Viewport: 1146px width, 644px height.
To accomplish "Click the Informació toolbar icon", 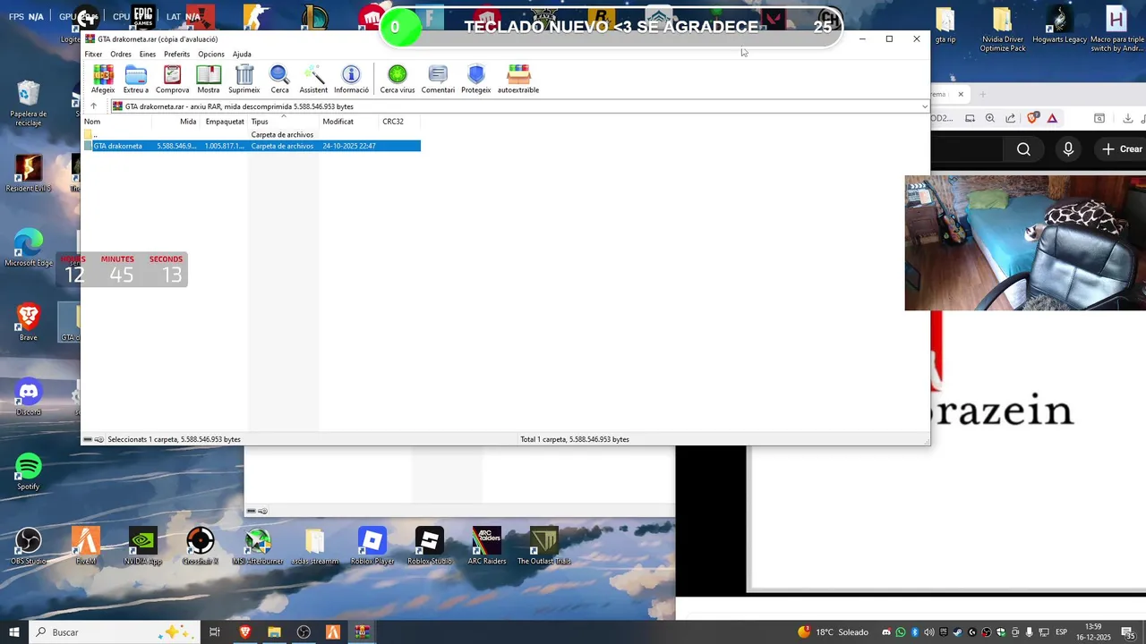I will pos(351,79).
